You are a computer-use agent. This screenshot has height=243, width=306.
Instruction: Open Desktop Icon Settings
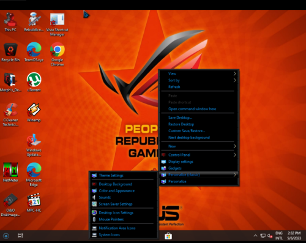[124, 212]
